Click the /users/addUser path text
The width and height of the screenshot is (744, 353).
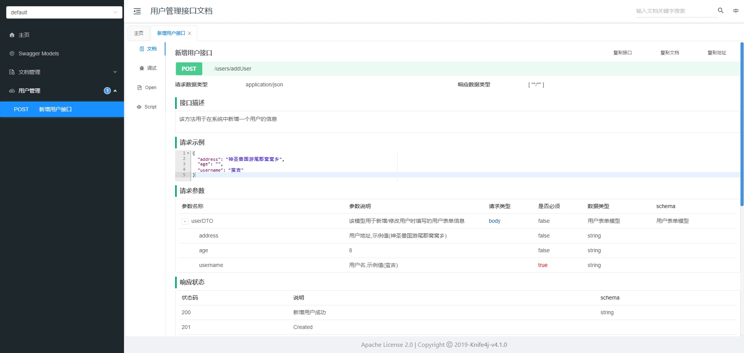pyautogui.click(x=233, y=69)
